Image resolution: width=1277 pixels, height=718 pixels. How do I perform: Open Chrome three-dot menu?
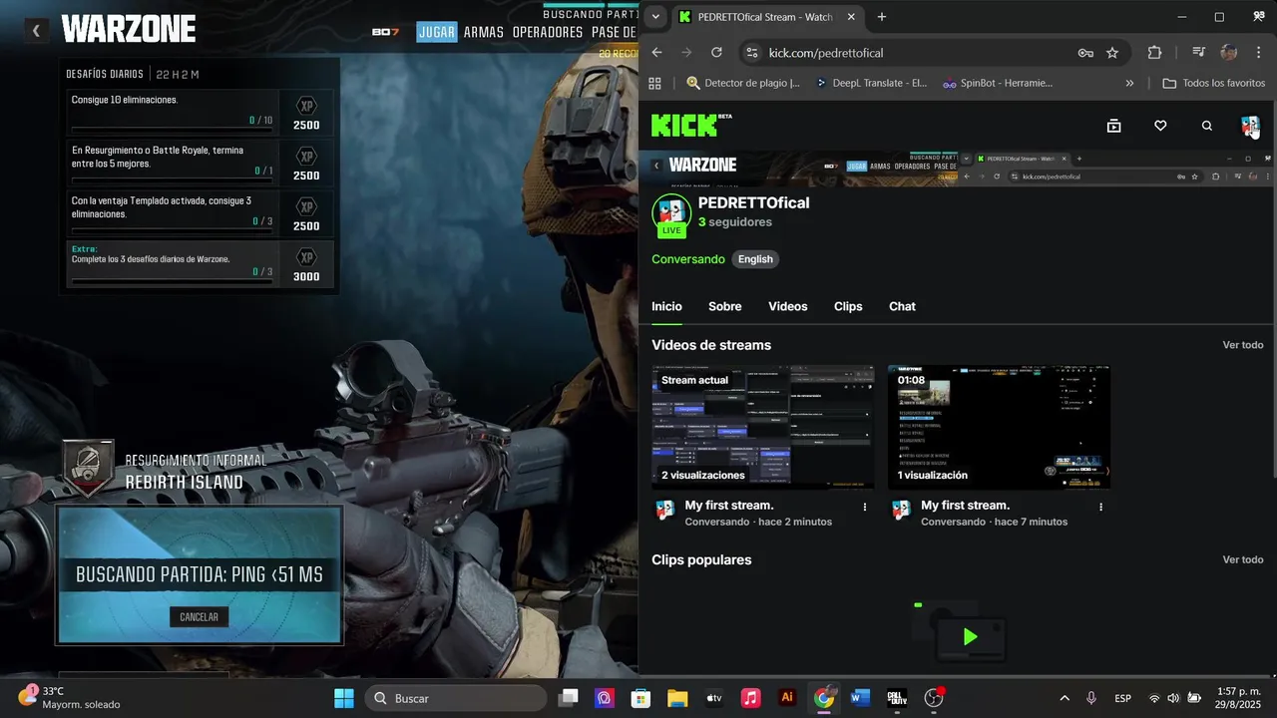tap(1259, 53)
